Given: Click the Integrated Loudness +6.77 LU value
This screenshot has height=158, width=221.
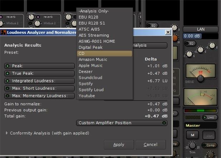Looking at the screenshot, I should [157, 81].
